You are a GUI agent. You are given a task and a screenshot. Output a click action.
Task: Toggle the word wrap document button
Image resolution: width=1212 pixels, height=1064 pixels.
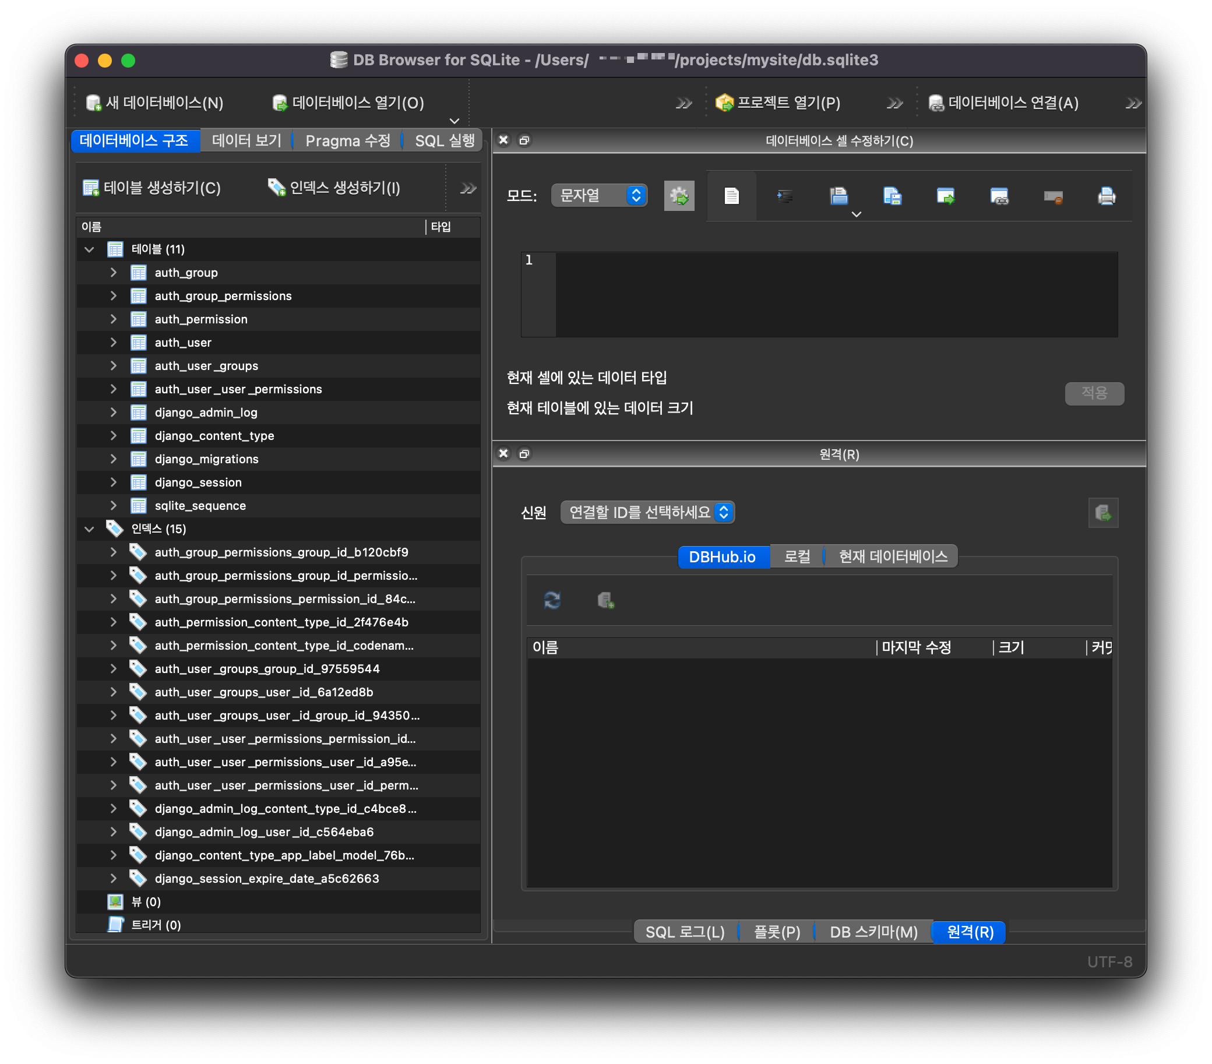pyautogui.click(x=731, y=196)
